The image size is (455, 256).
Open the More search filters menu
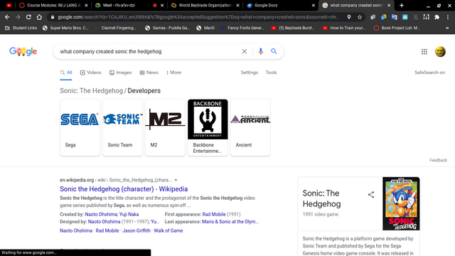173,73
